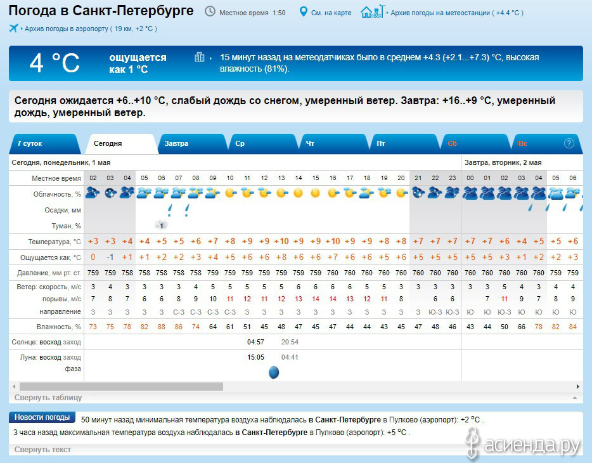Image resolution: width=592 pixels, height=463 pixels.
Task: Click the cloudiness icon for hour 18
Action: 366,193
